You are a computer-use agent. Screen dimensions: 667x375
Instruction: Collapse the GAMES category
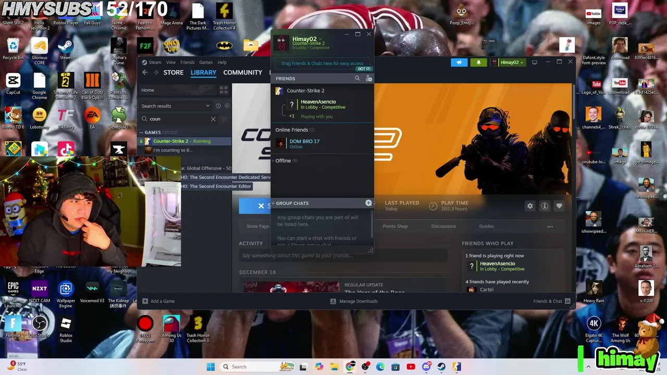(141, 132)
